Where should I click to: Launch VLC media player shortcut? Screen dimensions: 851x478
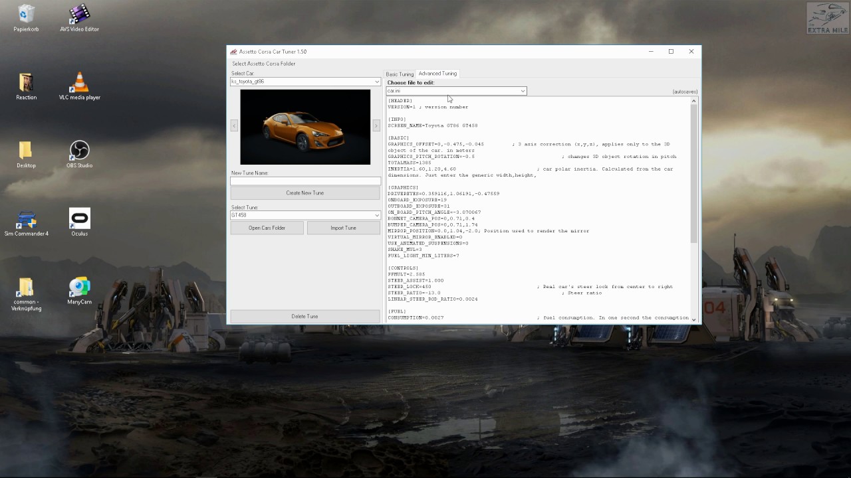pyautogui.click(x=79, y=86)
